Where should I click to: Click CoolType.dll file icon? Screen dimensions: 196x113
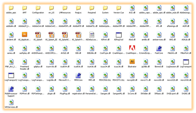click(105, 48)
